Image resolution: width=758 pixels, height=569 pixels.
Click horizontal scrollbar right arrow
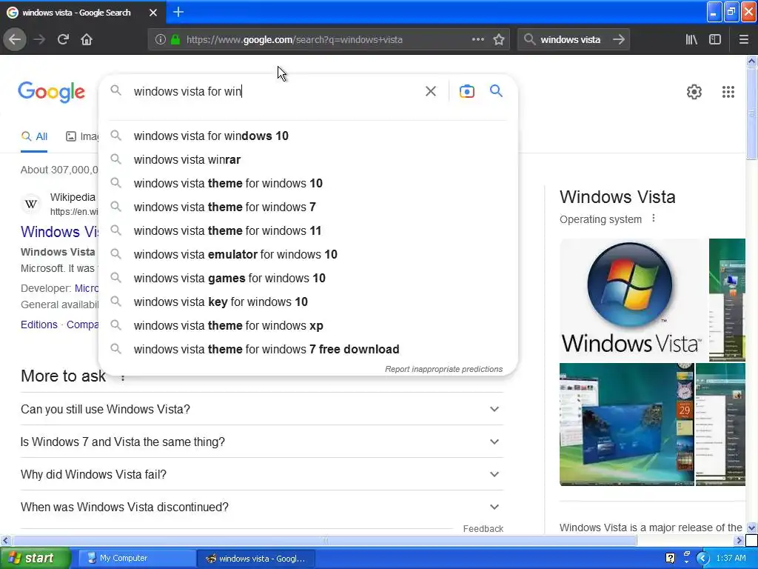click(739, 540)
